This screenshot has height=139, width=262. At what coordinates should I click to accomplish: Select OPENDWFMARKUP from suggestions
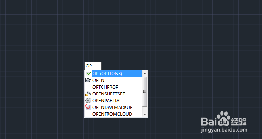click(x=113, y=107)
